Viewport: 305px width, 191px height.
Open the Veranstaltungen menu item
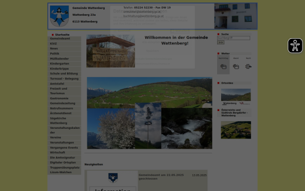(64, 143)
